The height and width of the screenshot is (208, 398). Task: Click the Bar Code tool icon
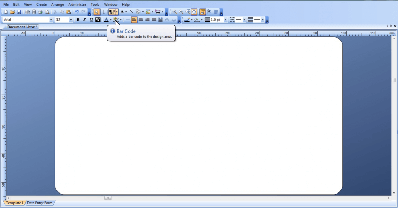coord(111,11)
